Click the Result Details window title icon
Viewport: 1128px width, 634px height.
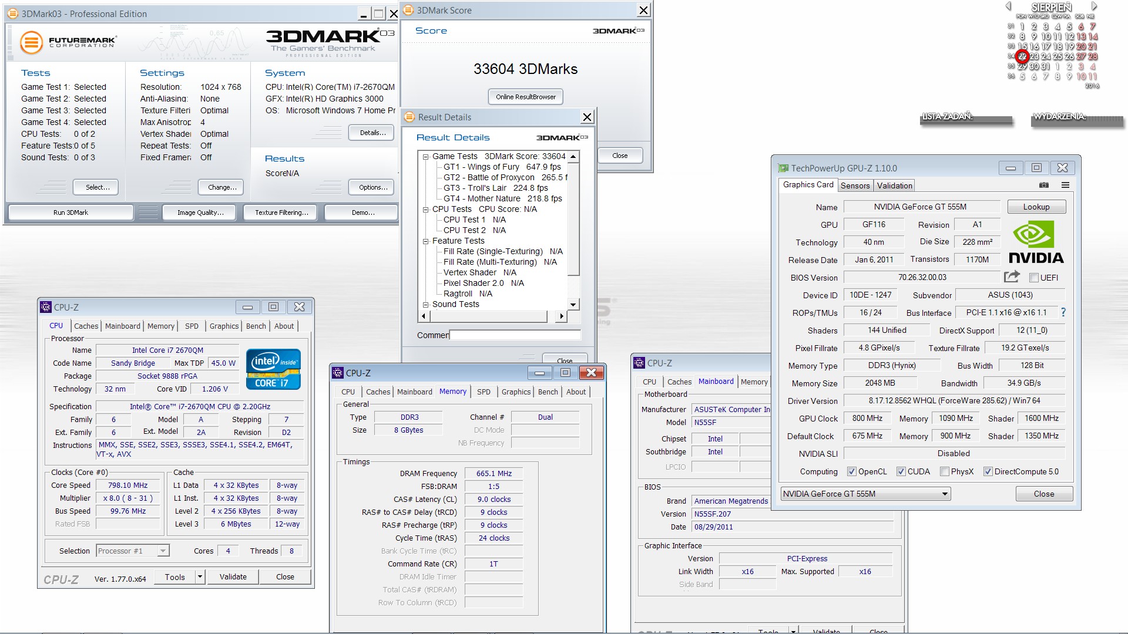click(x=409, y=117)
